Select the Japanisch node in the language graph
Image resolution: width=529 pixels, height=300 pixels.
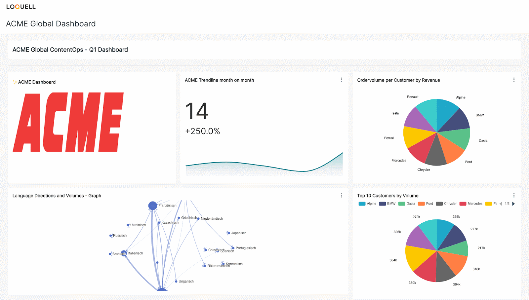228,233
